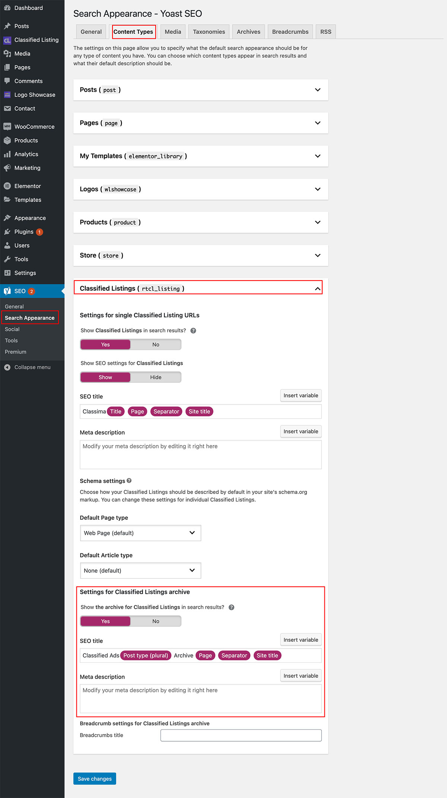447x798 pixels.
Task: Click the Collapse menu arrow icon
Action: pyautogui.click(x=7, y=367)
